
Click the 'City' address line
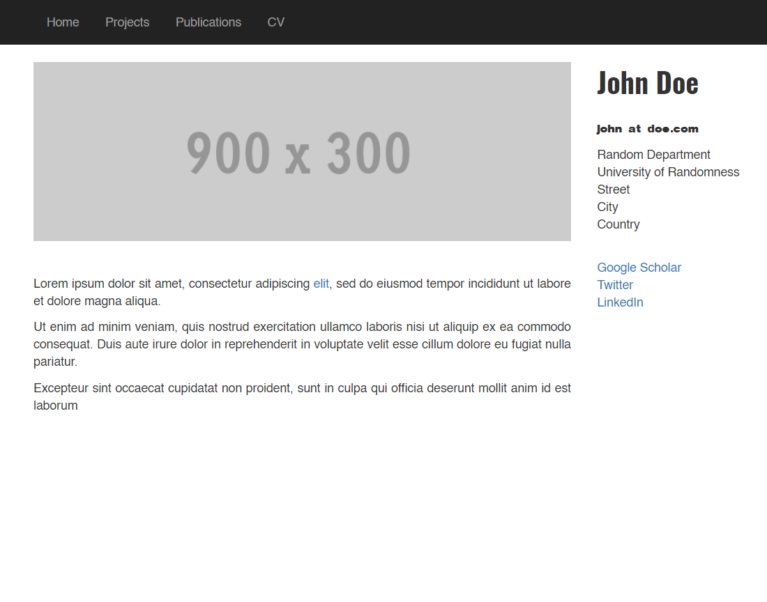(x=607, y=207)
